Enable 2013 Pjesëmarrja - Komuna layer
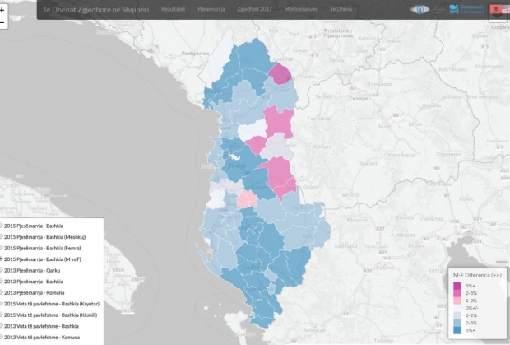This screenshot has width=510, height=345. tap(2, 292)
